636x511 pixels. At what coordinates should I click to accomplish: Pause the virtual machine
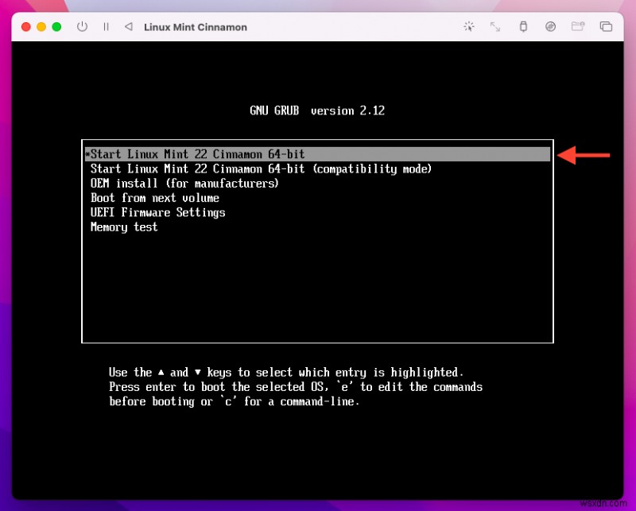(x=106, y=27)
